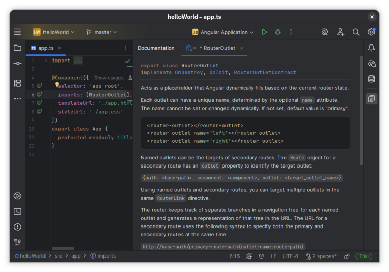Open OnInit interface link
Viewport: 389px width, 272px height.
tap(218, 72)
